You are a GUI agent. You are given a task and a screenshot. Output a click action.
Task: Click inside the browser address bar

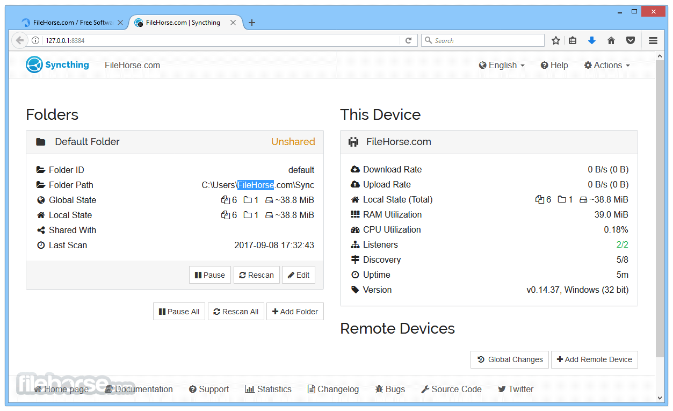[x=215, y=40]
